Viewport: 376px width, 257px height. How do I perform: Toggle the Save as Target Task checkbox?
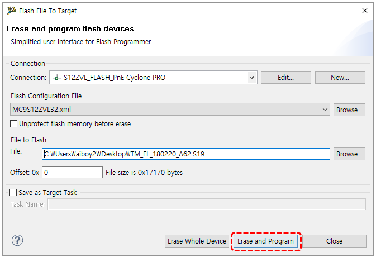tap(14, 192)
